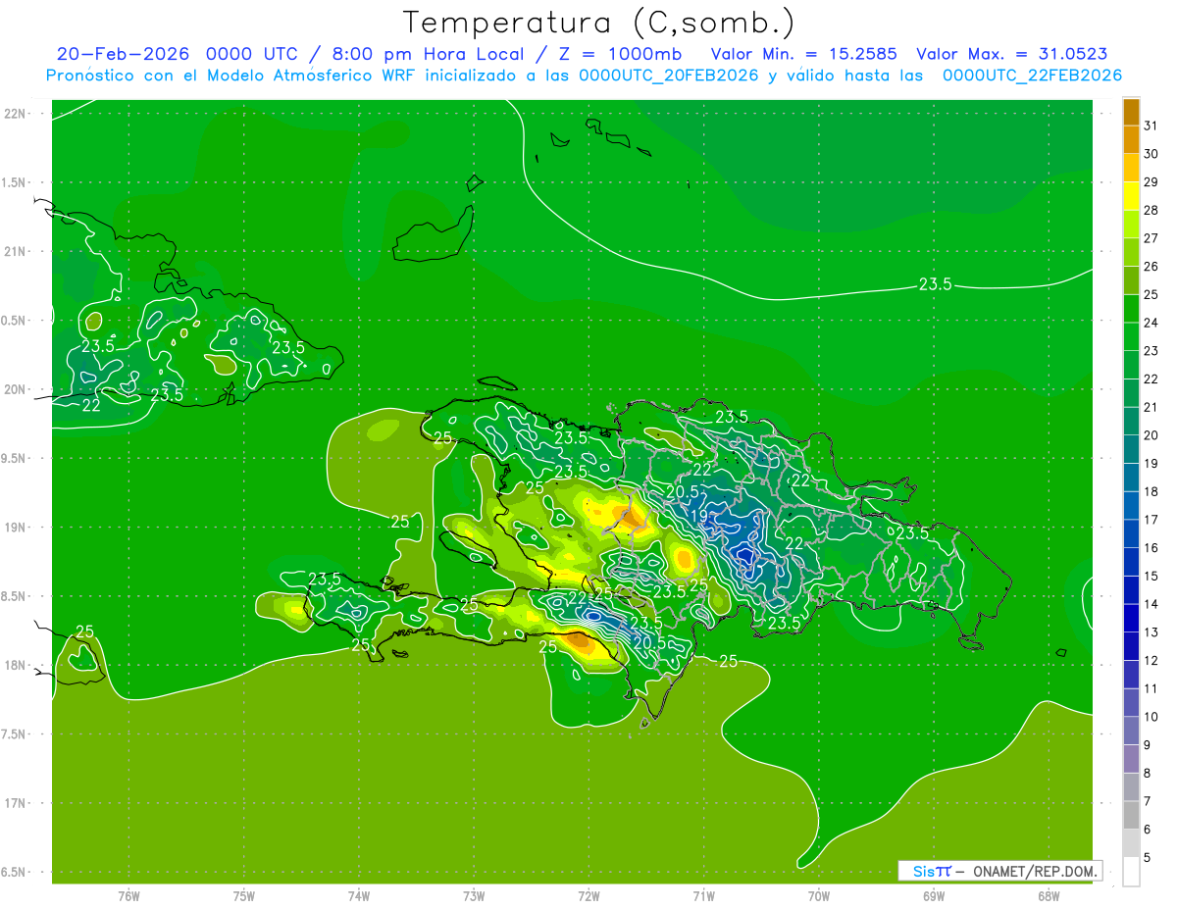This screenshot has width=1177, height=909.
Task: Click the orange swatch between 30 and 31
Action: point(1131,140)
